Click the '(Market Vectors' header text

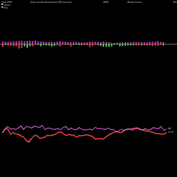(135, 2)
